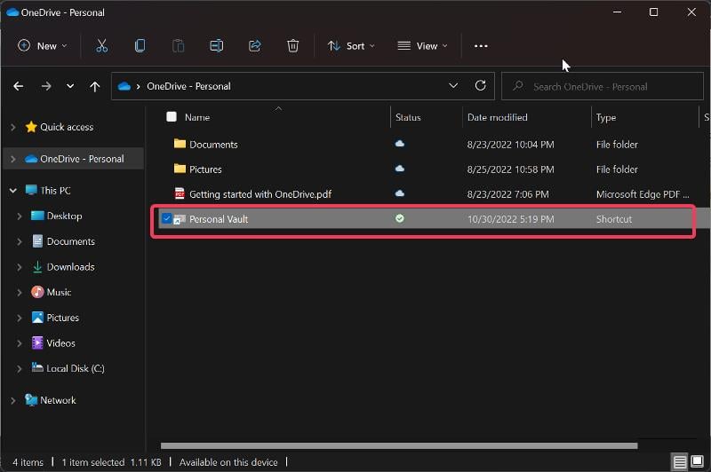
Task: Click the Share icon in toolbar
Action: click(255, 46)
